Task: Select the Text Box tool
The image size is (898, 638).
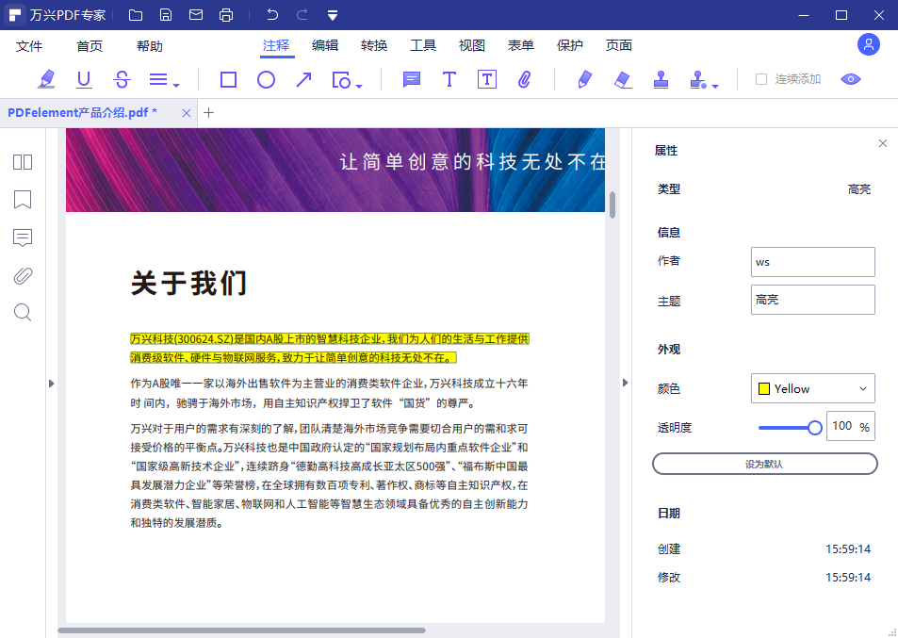Action: pyautogui.click(x=487, y=79)
